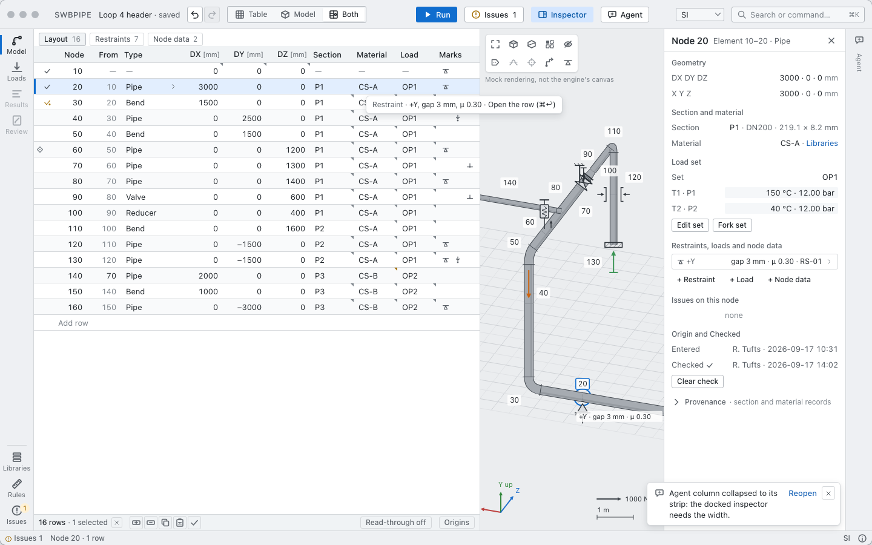Screen dimensions: 872x545
Task: Open the Issues 1 button
Action: pyautogui.click(x=494, y=15)
